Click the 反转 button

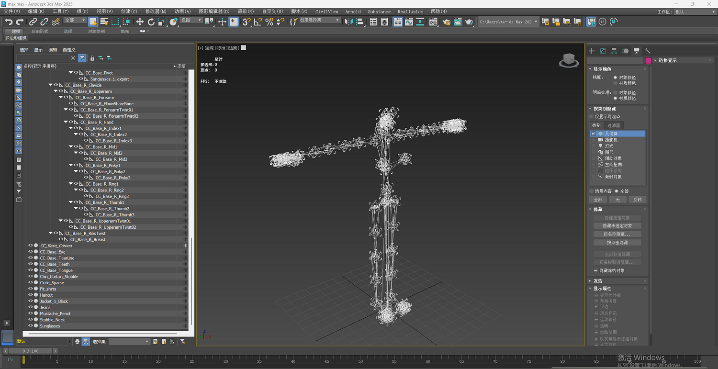tap(637, 200)
